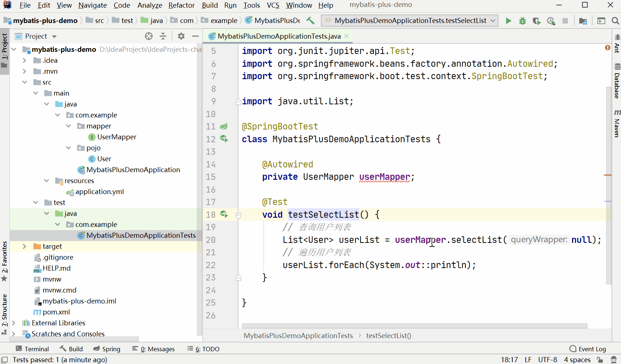Screen dimensions: 621x364
Task: Open the Event Log button
Action: (588, 349)
